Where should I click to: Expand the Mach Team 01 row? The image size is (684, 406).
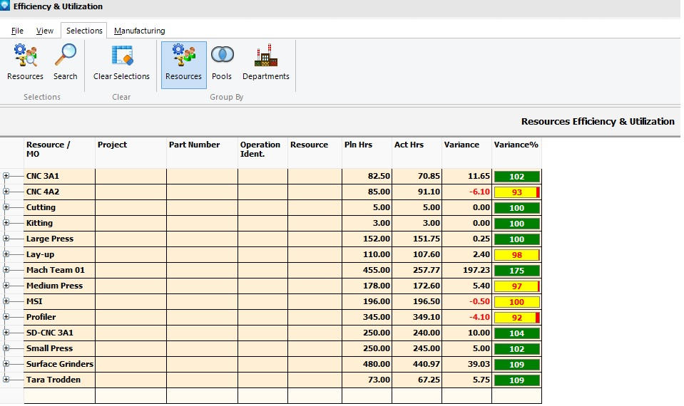click(x=6, y=270)
